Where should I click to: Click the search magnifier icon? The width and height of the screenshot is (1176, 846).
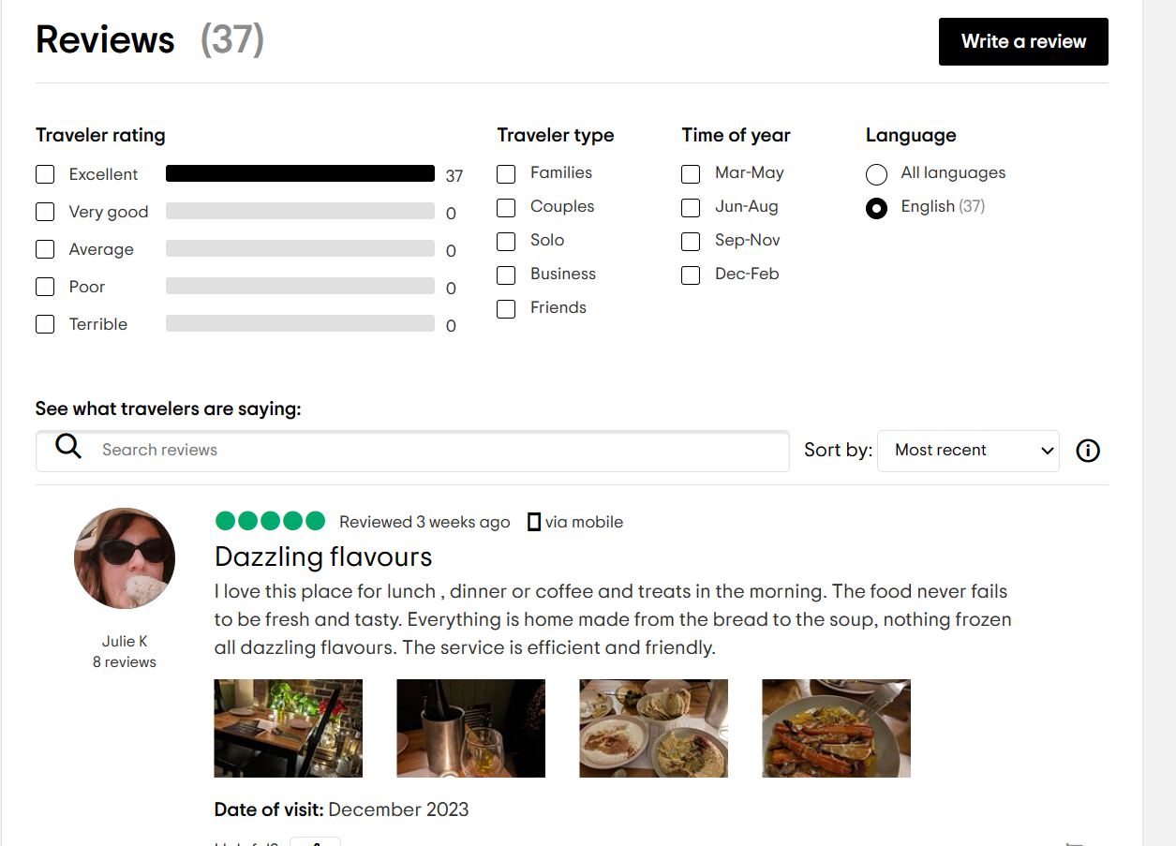point(68,447)
